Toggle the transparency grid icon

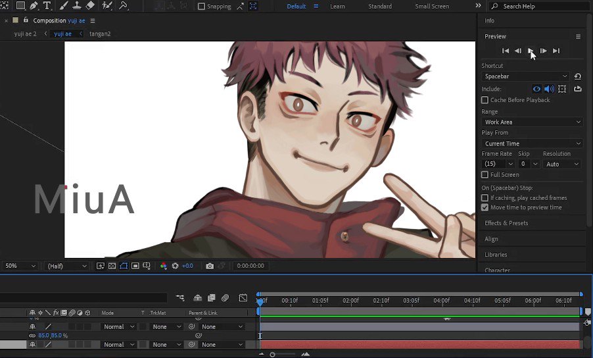[x=112, y=266]
